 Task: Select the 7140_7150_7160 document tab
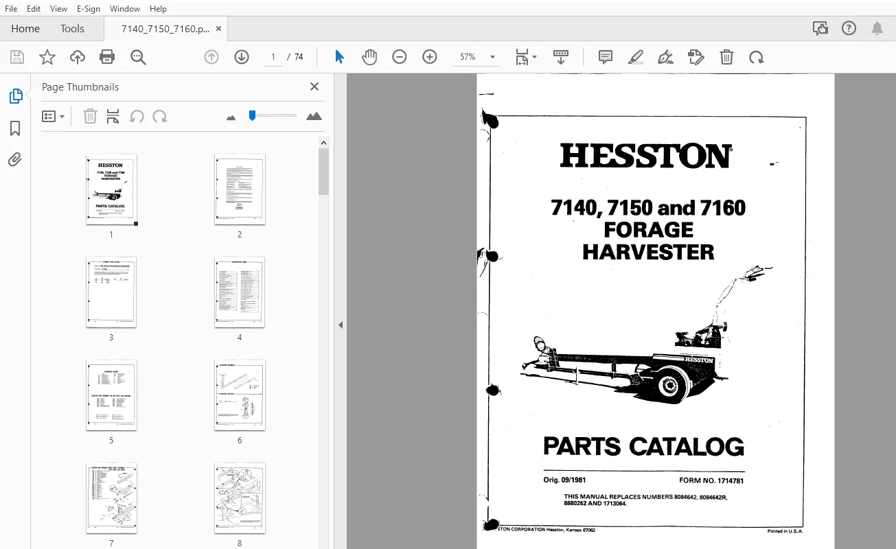(x=165, y=29)
